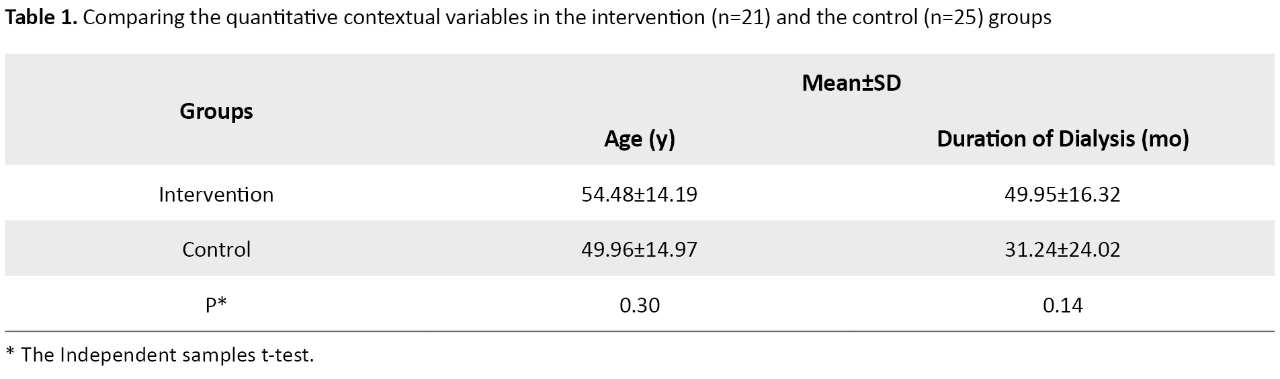Click "(n=21)" in the table caption
This screenshot has width=1280, height=379.
pos(740,17)
